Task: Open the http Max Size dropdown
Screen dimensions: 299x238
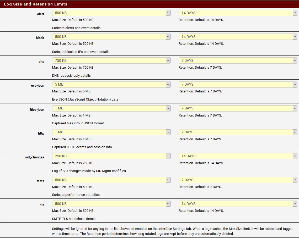Action: pos(111,132)
